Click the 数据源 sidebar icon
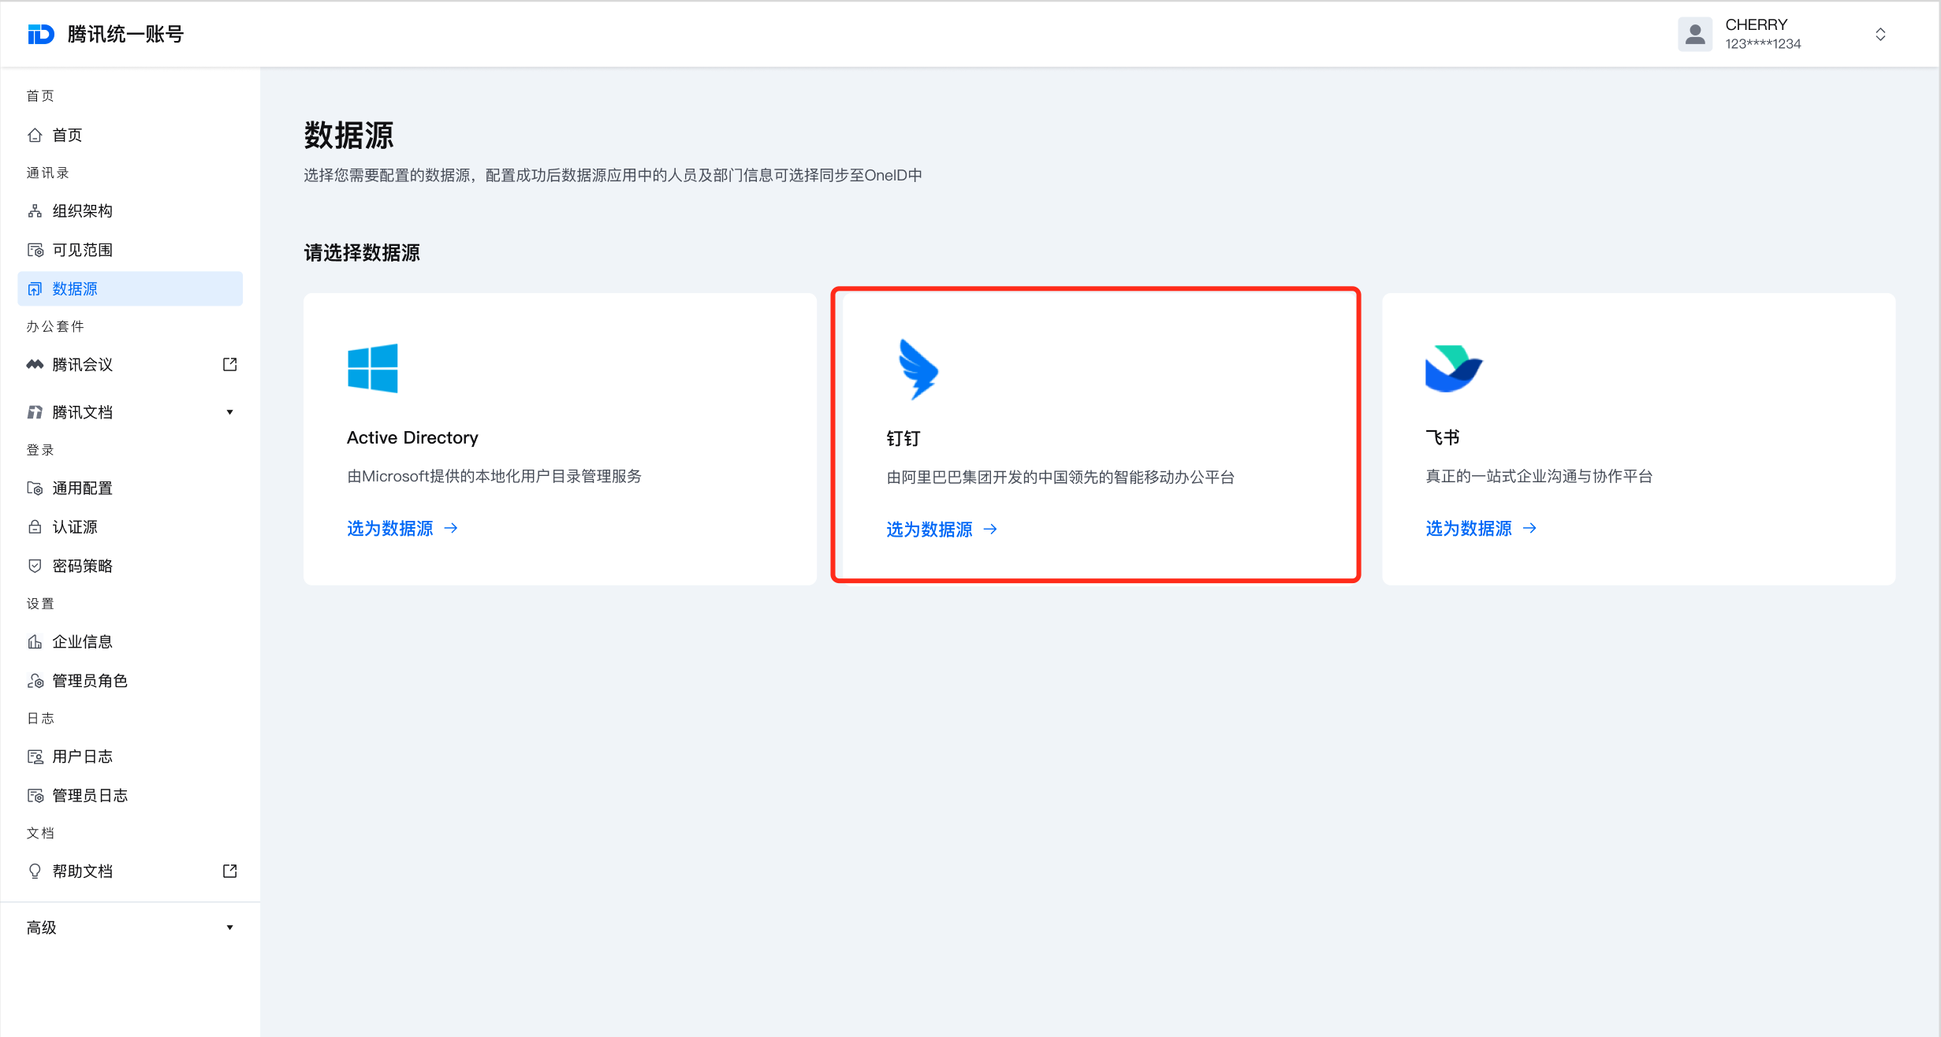This screenshot has width=1941, height=1037. coord(35,288)
